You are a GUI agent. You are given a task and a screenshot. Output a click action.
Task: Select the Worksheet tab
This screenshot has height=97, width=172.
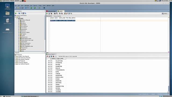pos(49,16)
